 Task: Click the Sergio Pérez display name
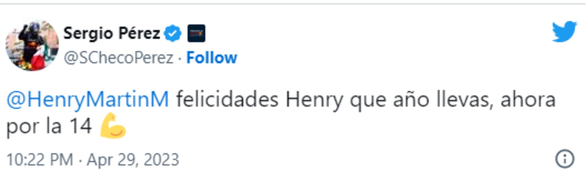pyautogui.click(x=112, y=33)
